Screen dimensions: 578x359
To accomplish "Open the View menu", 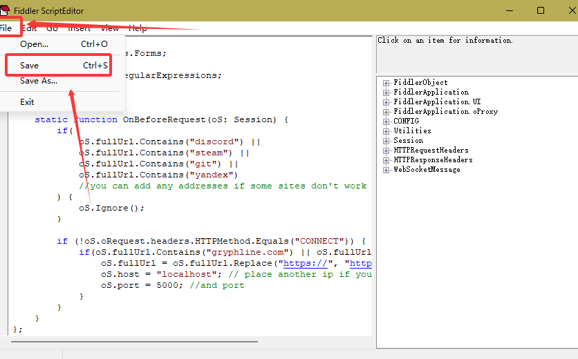I will pyautogui.click(x=109, y=28).
